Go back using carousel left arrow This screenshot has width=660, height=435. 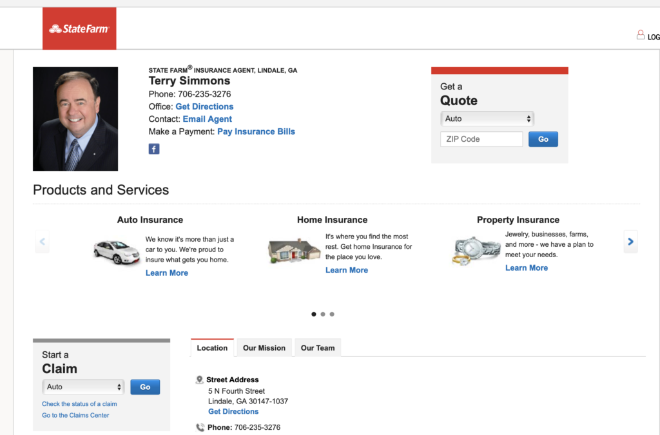tap(42, 242)
